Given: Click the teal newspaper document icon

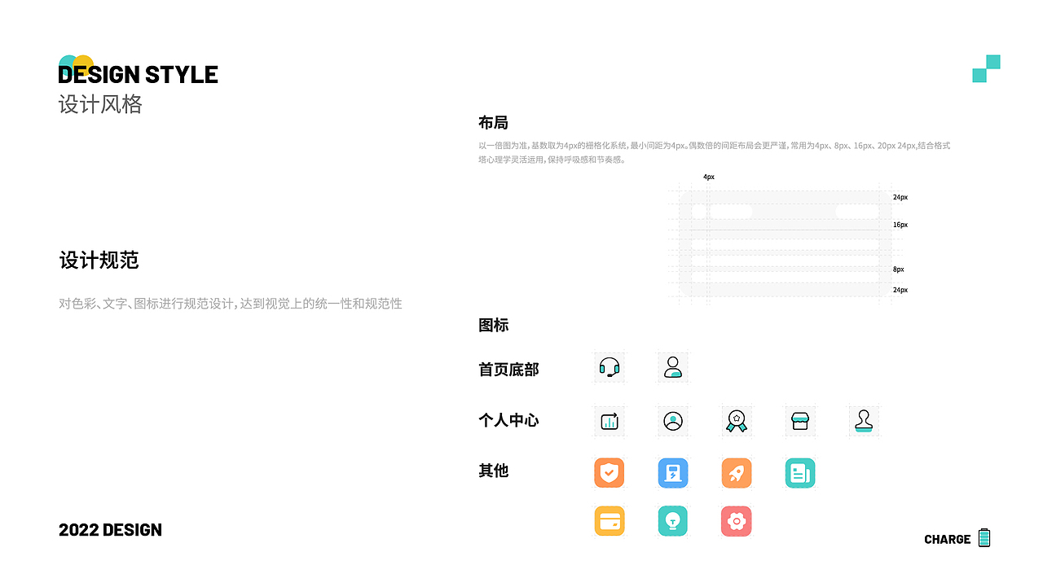Looking at the screenshot, I should (x=800, y=473).
